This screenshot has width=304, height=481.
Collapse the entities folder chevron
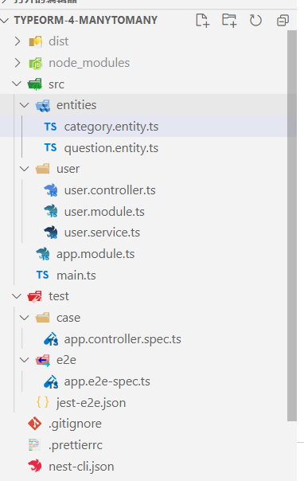[x=24, y=105]
